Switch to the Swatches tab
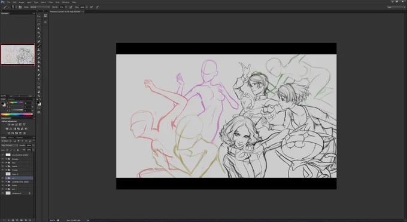This screenshot has width=407, height=222. coord(11,99)
